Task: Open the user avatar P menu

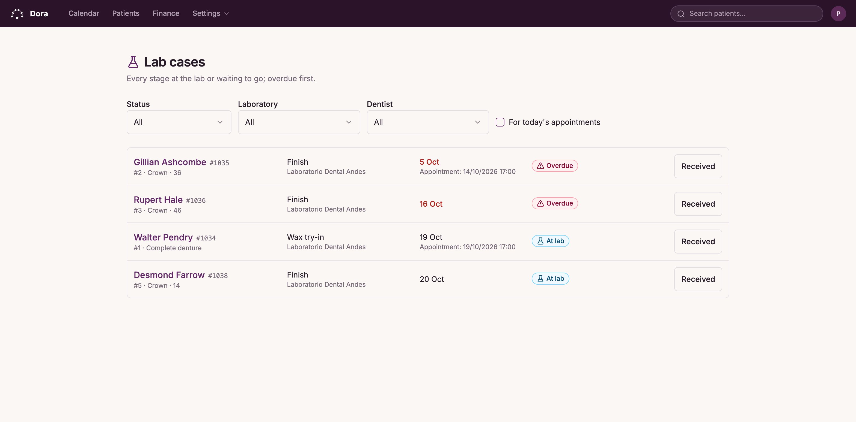Action: tap(838, 14)
